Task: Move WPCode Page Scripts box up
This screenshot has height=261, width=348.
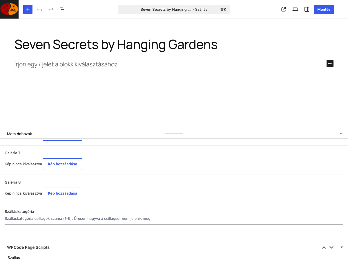Action: point(324,247)
